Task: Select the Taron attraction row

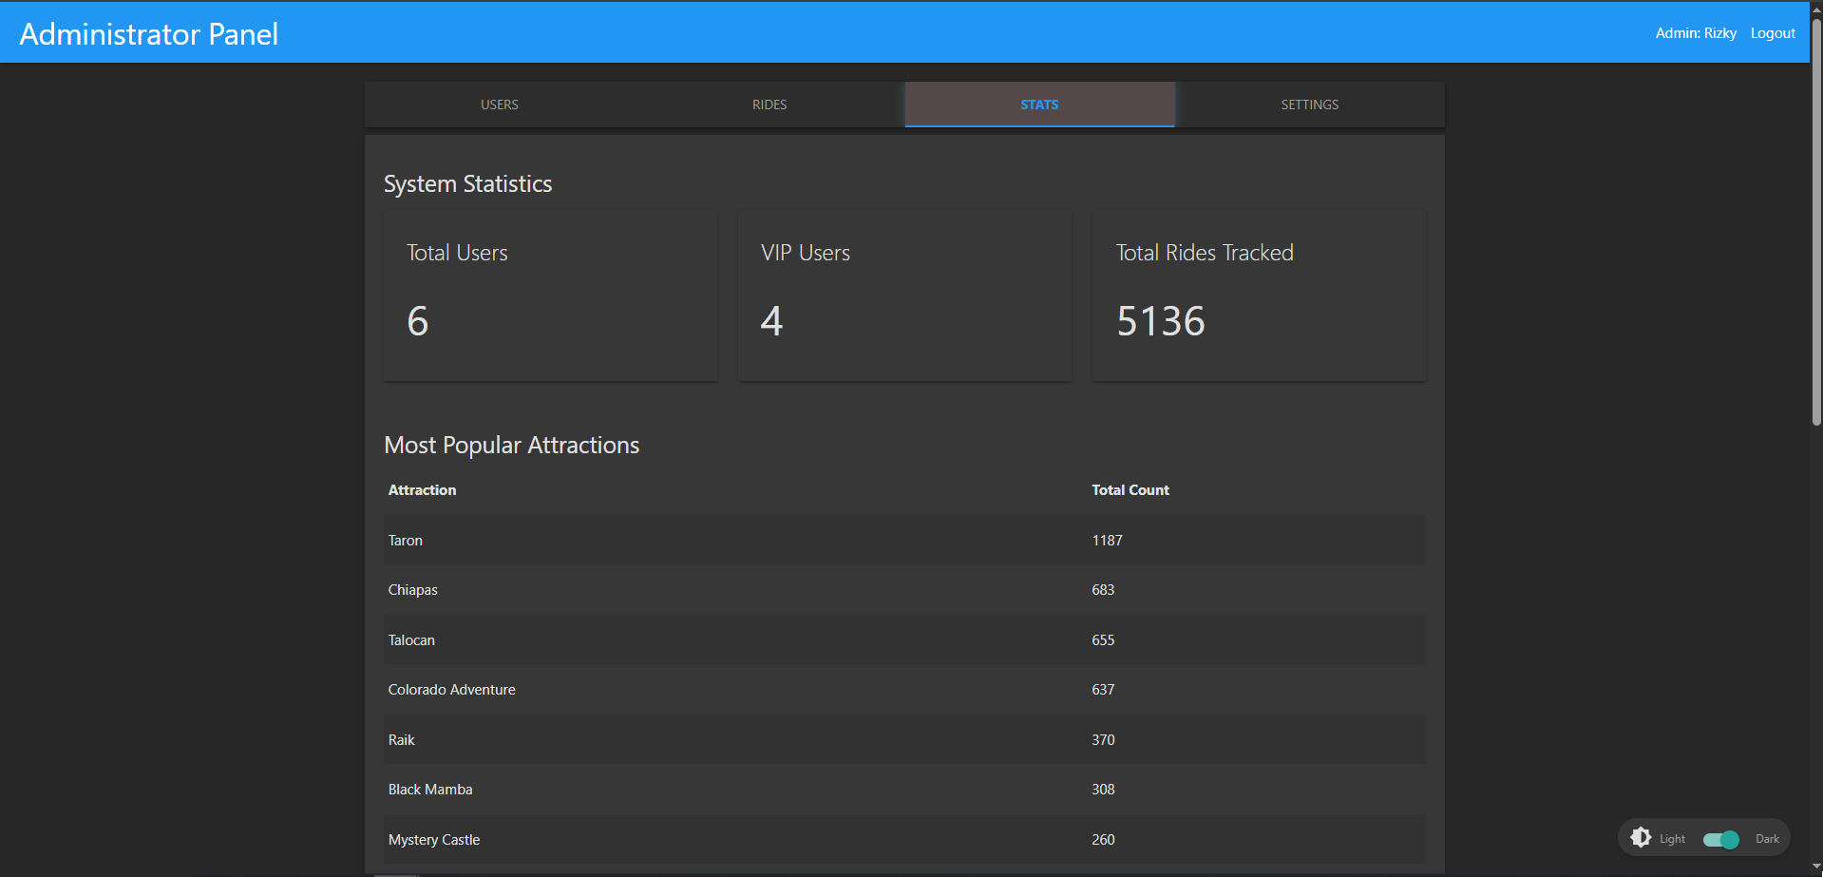Action: click(x=904, y=541)
